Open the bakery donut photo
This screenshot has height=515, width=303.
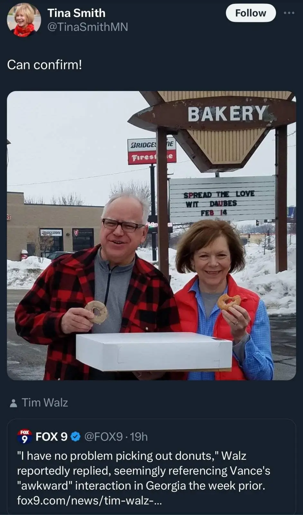pos(151,236)
